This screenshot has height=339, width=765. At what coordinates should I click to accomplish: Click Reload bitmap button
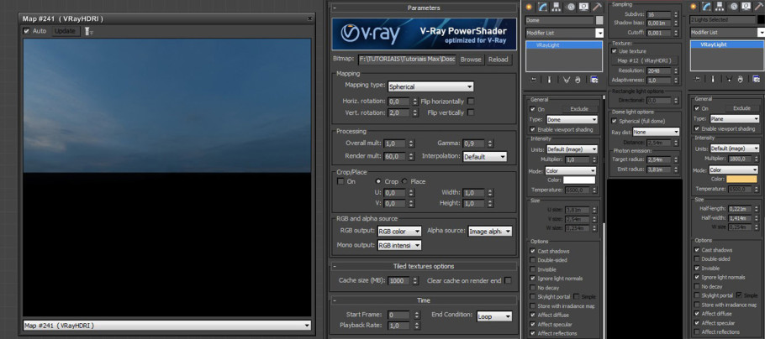499,60
